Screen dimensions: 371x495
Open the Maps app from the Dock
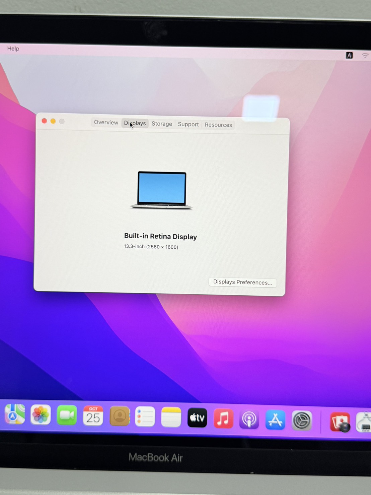(15, 416)
